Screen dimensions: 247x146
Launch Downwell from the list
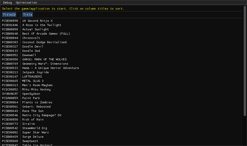[x=29, y=55]
